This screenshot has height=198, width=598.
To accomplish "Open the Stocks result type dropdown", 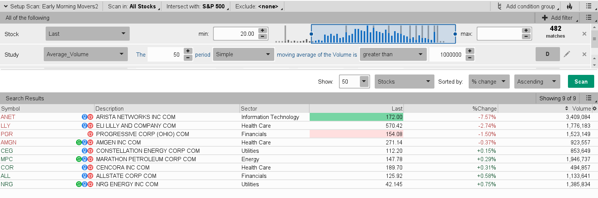I will pyautogui.click(x=404, y=82).
